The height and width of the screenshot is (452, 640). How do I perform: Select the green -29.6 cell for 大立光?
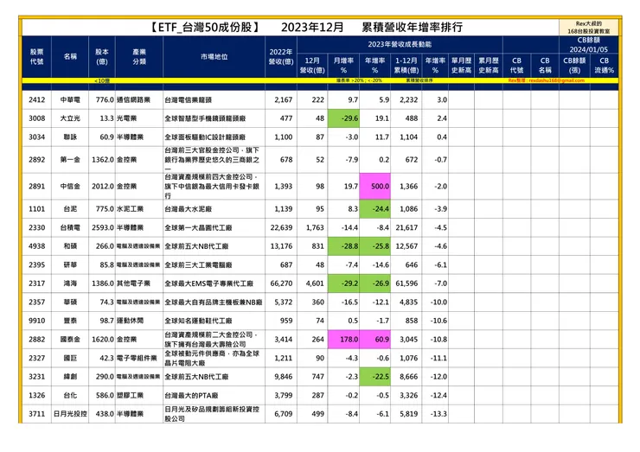[343, 118]
